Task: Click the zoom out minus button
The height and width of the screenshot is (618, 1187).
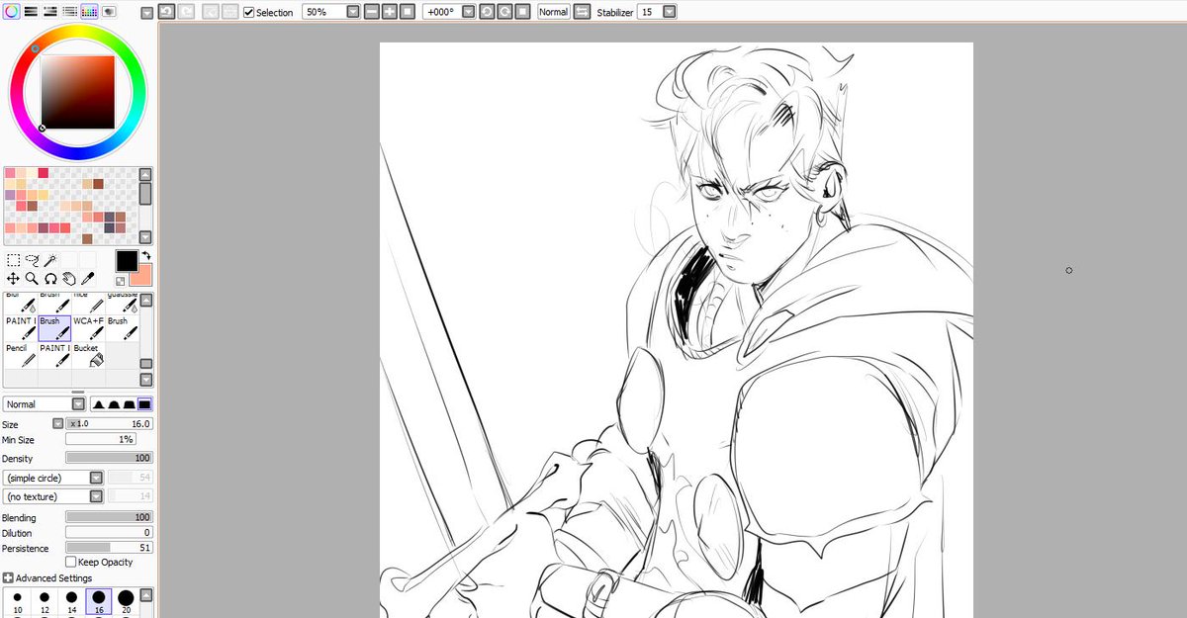Action: [x=372, y=12]
